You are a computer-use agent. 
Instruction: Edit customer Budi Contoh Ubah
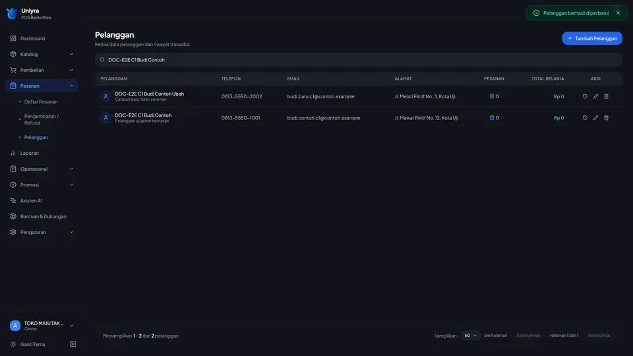[595, 96]
